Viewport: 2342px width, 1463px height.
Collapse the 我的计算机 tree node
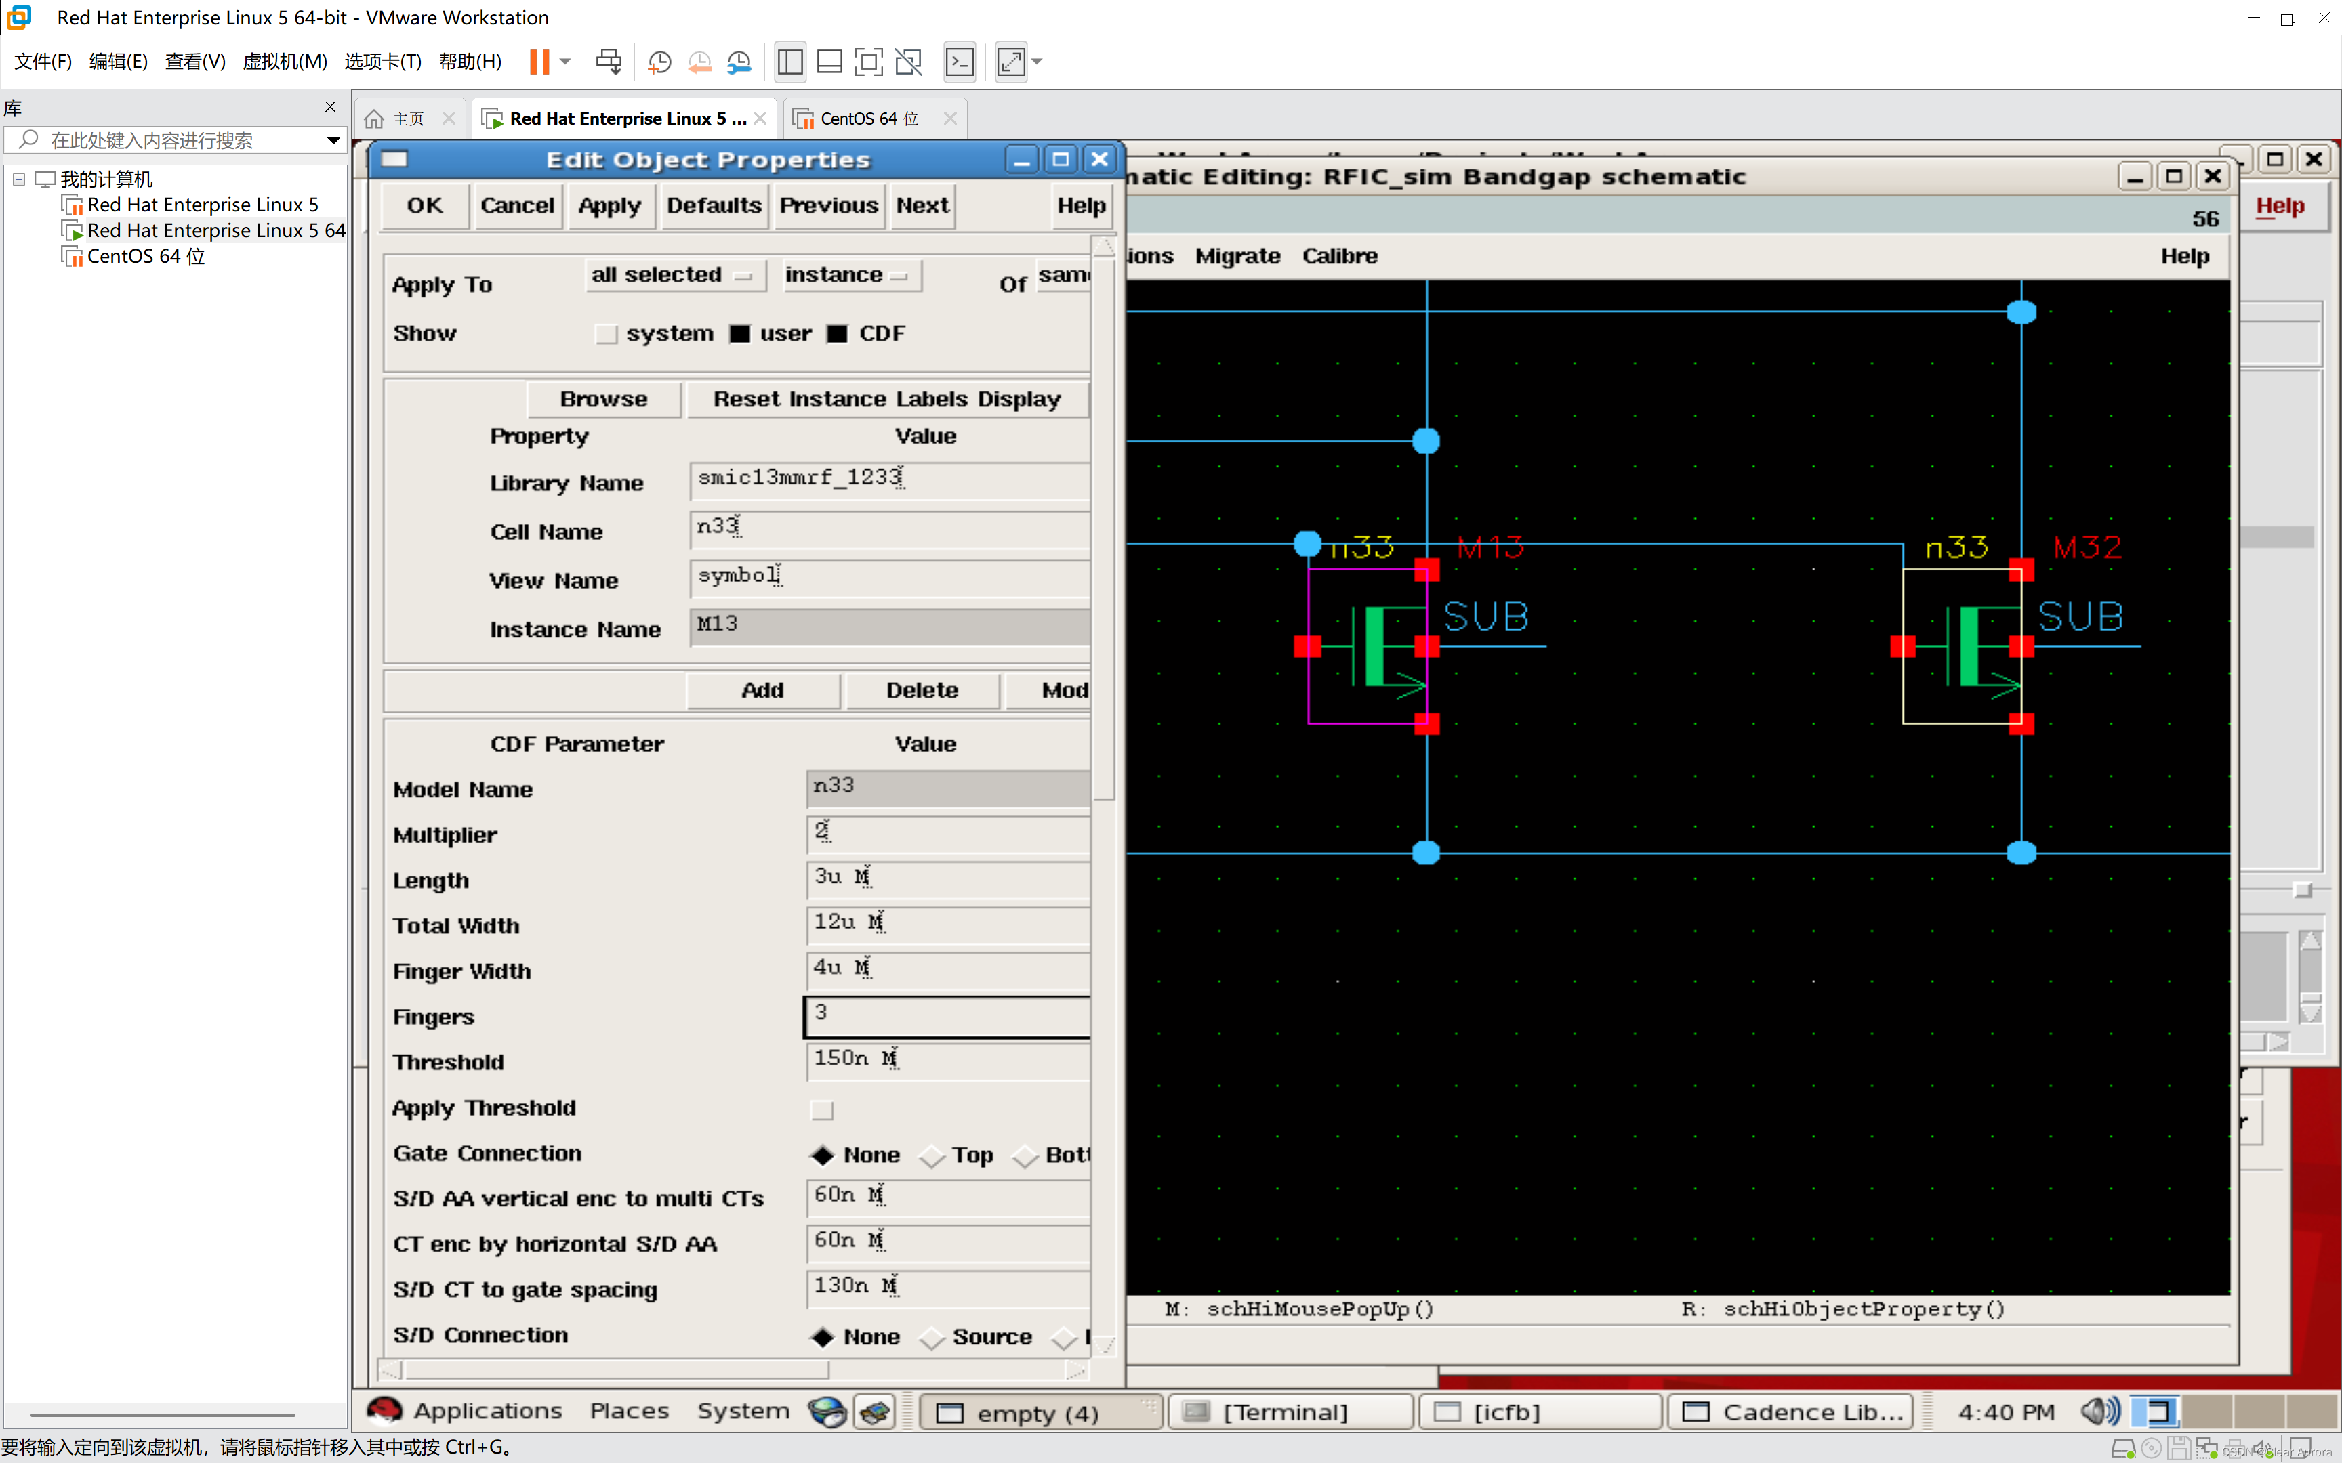click(x=18, y=179)
